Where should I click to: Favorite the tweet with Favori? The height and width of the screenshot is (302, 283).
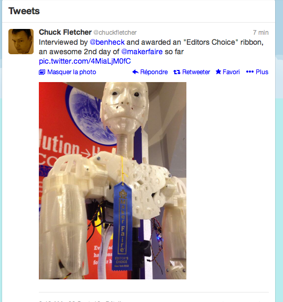(231, 72)
